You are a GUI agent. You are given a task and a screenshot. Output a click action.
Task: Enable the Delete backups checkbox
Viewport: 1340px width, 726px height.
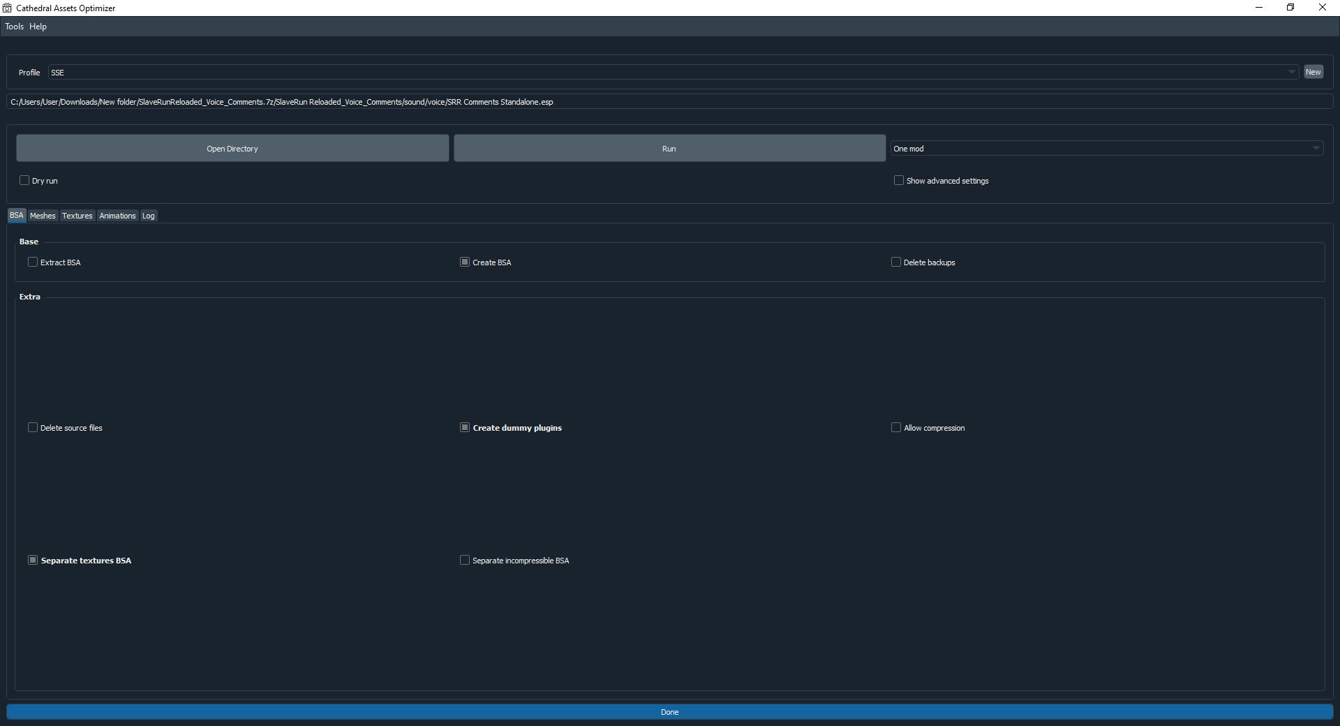point(896,262)
